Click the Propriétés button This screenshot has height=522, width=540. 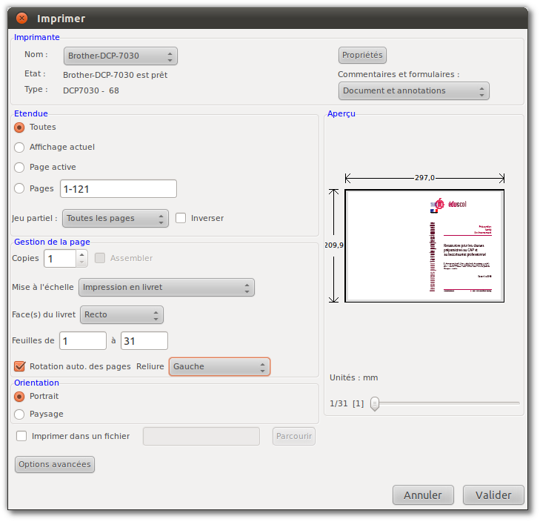362,56
